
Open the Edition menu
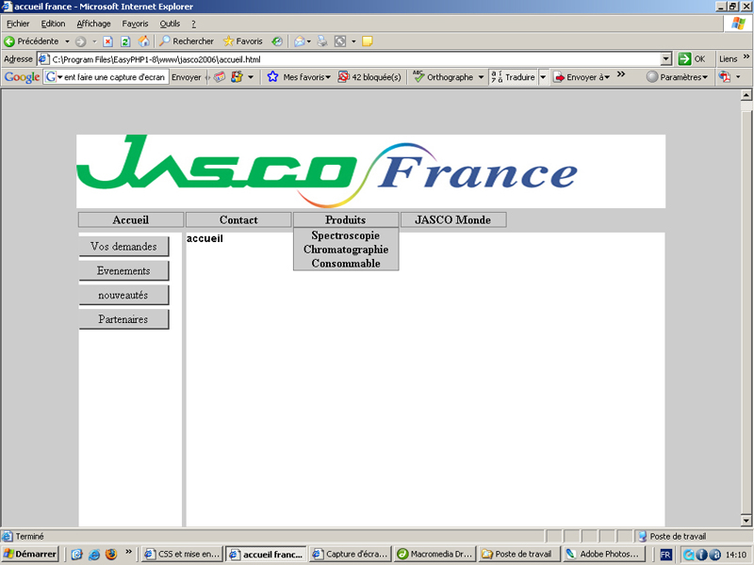pyautogui.click(x=53, y=24)
